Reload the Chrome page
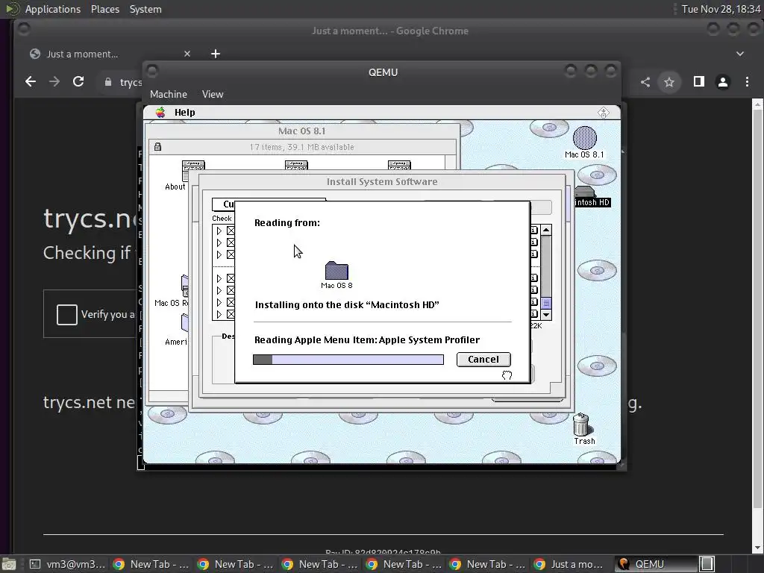This screenshot has width=764, height=573. 78,81
